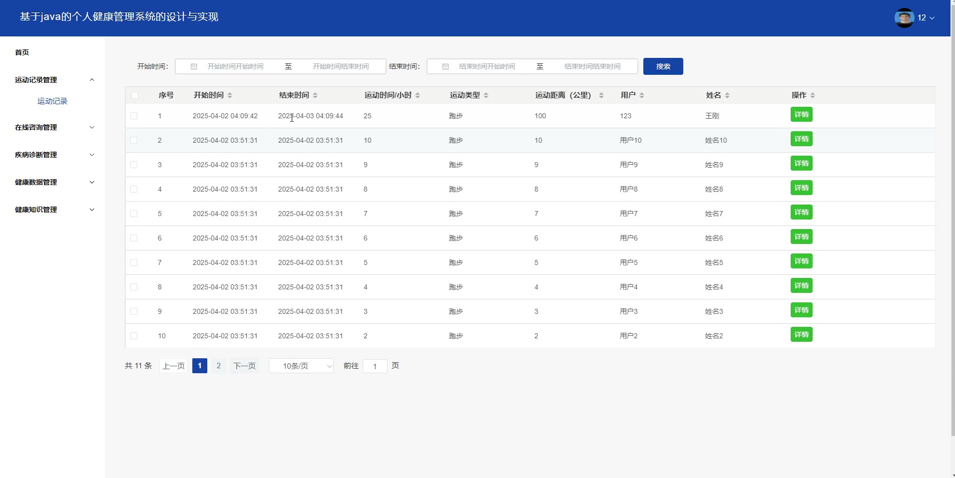Screen dimensions: 955x478
Task: Collapse the 运动记录管理 sidebar menu
Action: 54,80
